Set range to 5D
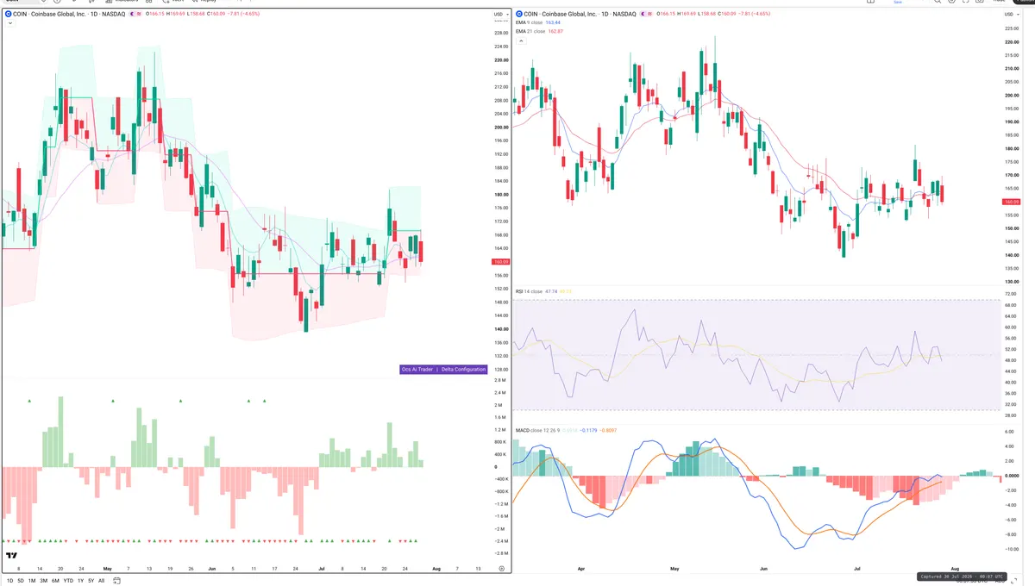The image size is (1035, 586). [21, 581]
